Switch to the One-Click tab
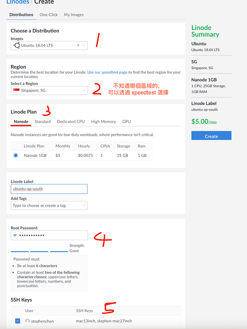Viewport: 247px width, 329px height. click(x=49, y=15)
